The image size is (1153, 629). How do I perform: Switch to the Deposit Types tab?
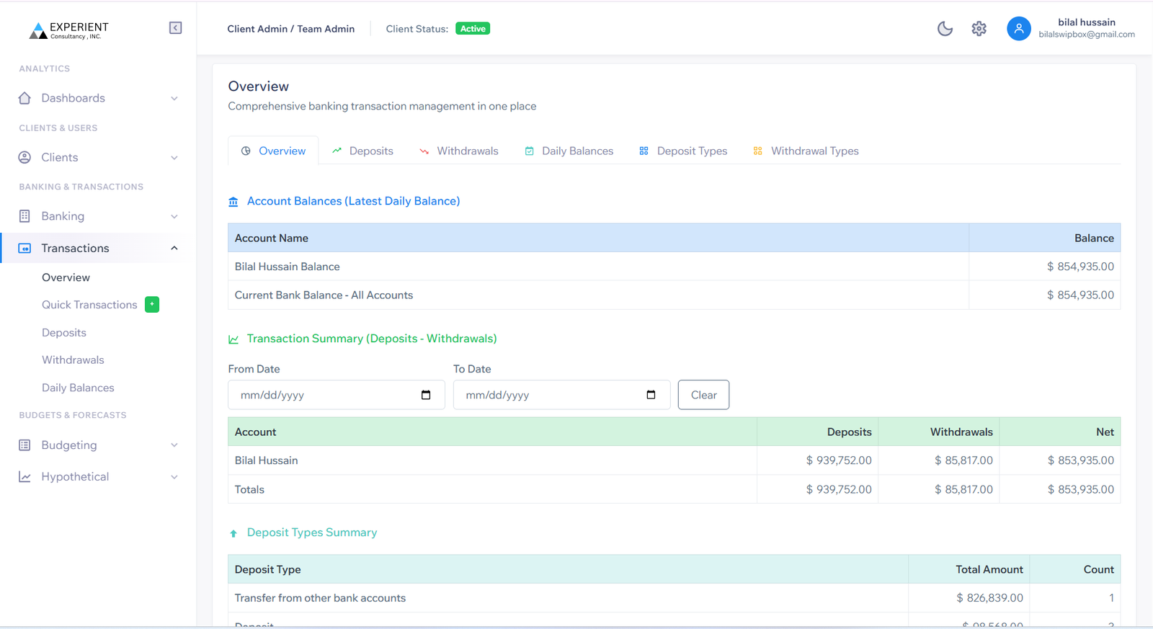683,151
